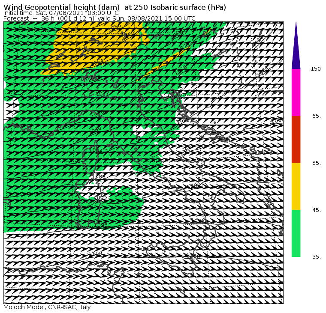The height and width of the screenshot is (313, 326).
Task: Click the purple triangle at the legend top
Action: pos(296,46)
